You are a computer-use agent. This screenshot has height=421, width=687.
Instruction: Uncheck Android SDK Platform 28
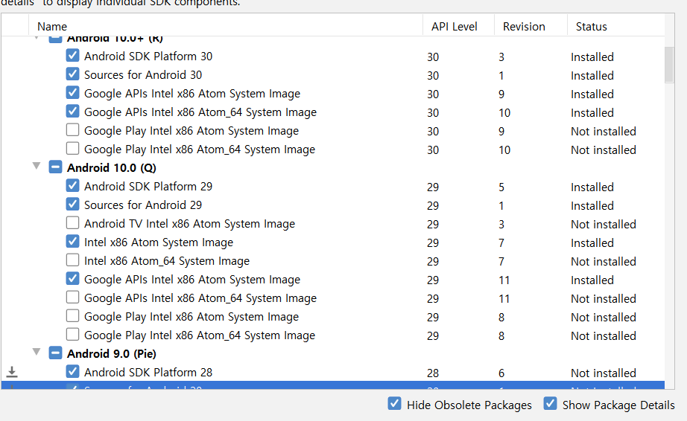tap(73, 372)
